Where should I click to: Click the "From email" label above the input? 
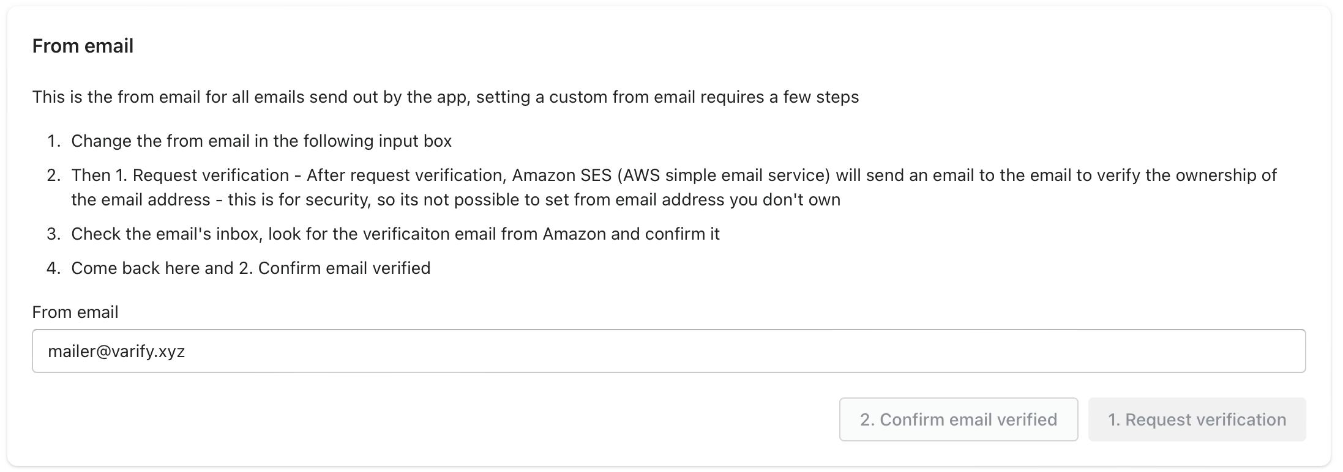[x=75, y=312]
